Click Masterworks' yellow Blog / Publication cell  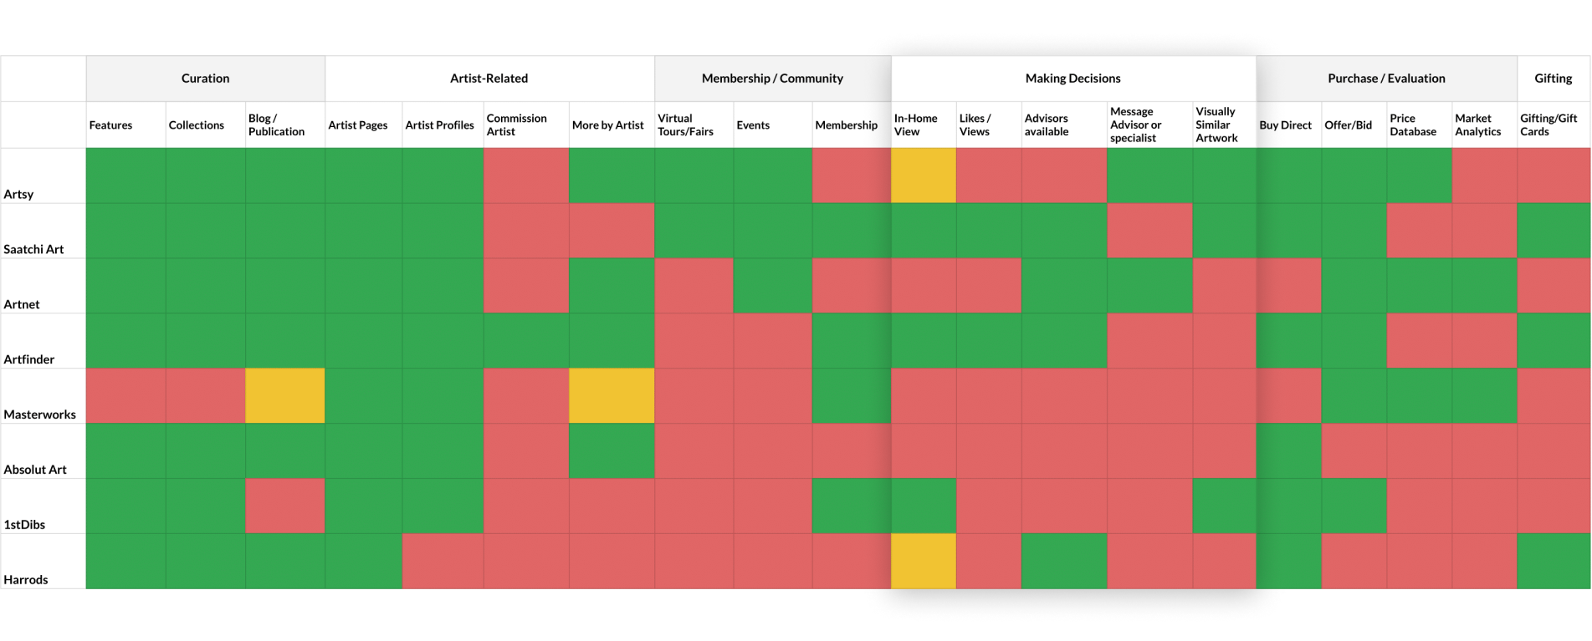point(285,396)
